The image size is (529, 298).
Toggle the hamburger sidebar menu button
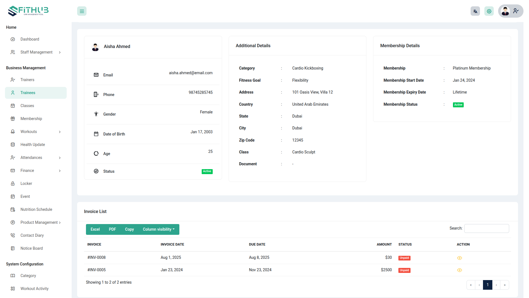pos(82,11)
